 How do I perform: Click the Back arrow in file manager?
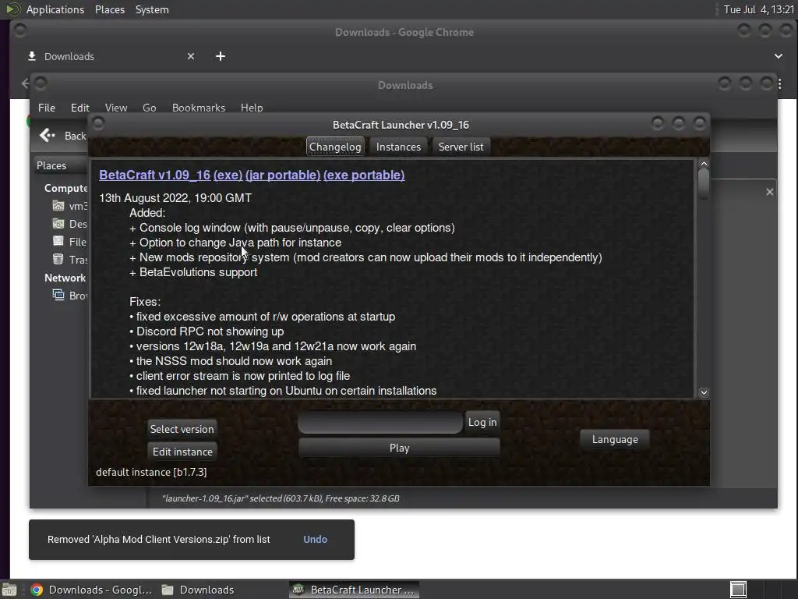pos(48,135)
